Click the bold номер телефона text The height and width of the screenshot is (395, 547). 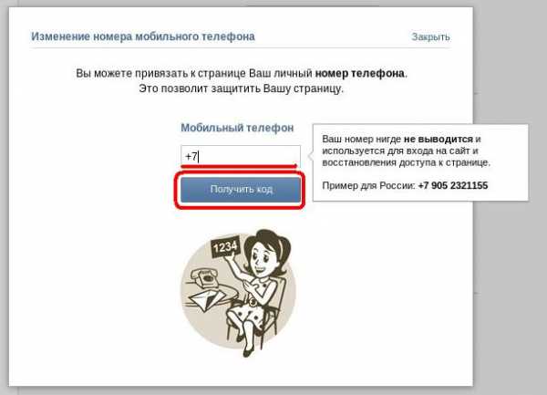tap(360, 74)
